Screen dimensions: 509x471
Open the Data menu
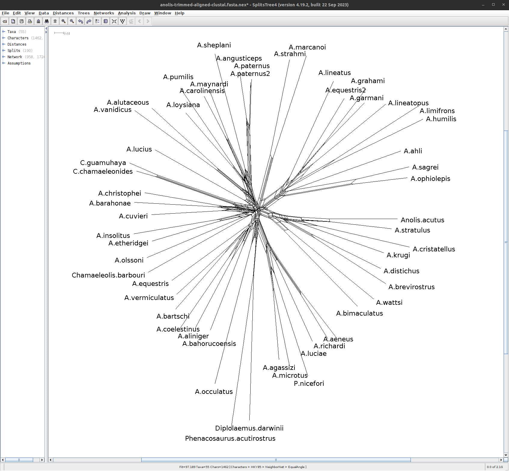tap(44, 13)
